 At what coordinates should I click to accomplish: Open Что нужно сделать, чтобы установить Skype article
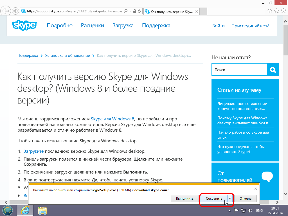point(241,149)
